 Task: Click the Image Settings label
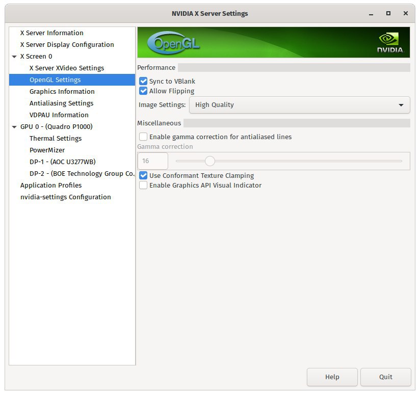pos(162,105)
